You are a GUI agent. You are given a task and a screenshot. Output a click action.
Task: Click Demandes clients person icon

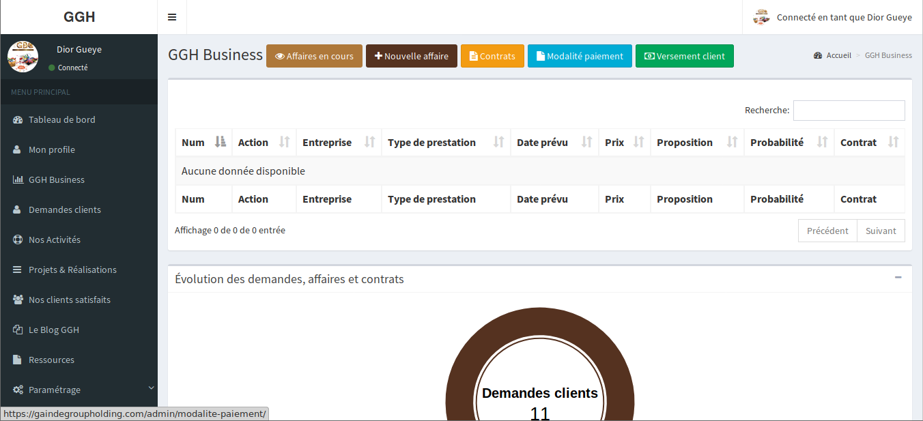(17, 209)
